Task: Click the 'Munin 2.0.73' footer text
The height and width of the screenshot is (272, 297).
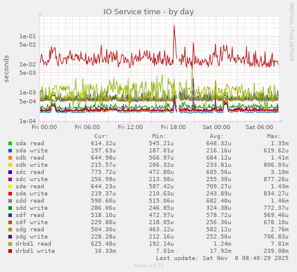Action: click(x=148, y=265)
